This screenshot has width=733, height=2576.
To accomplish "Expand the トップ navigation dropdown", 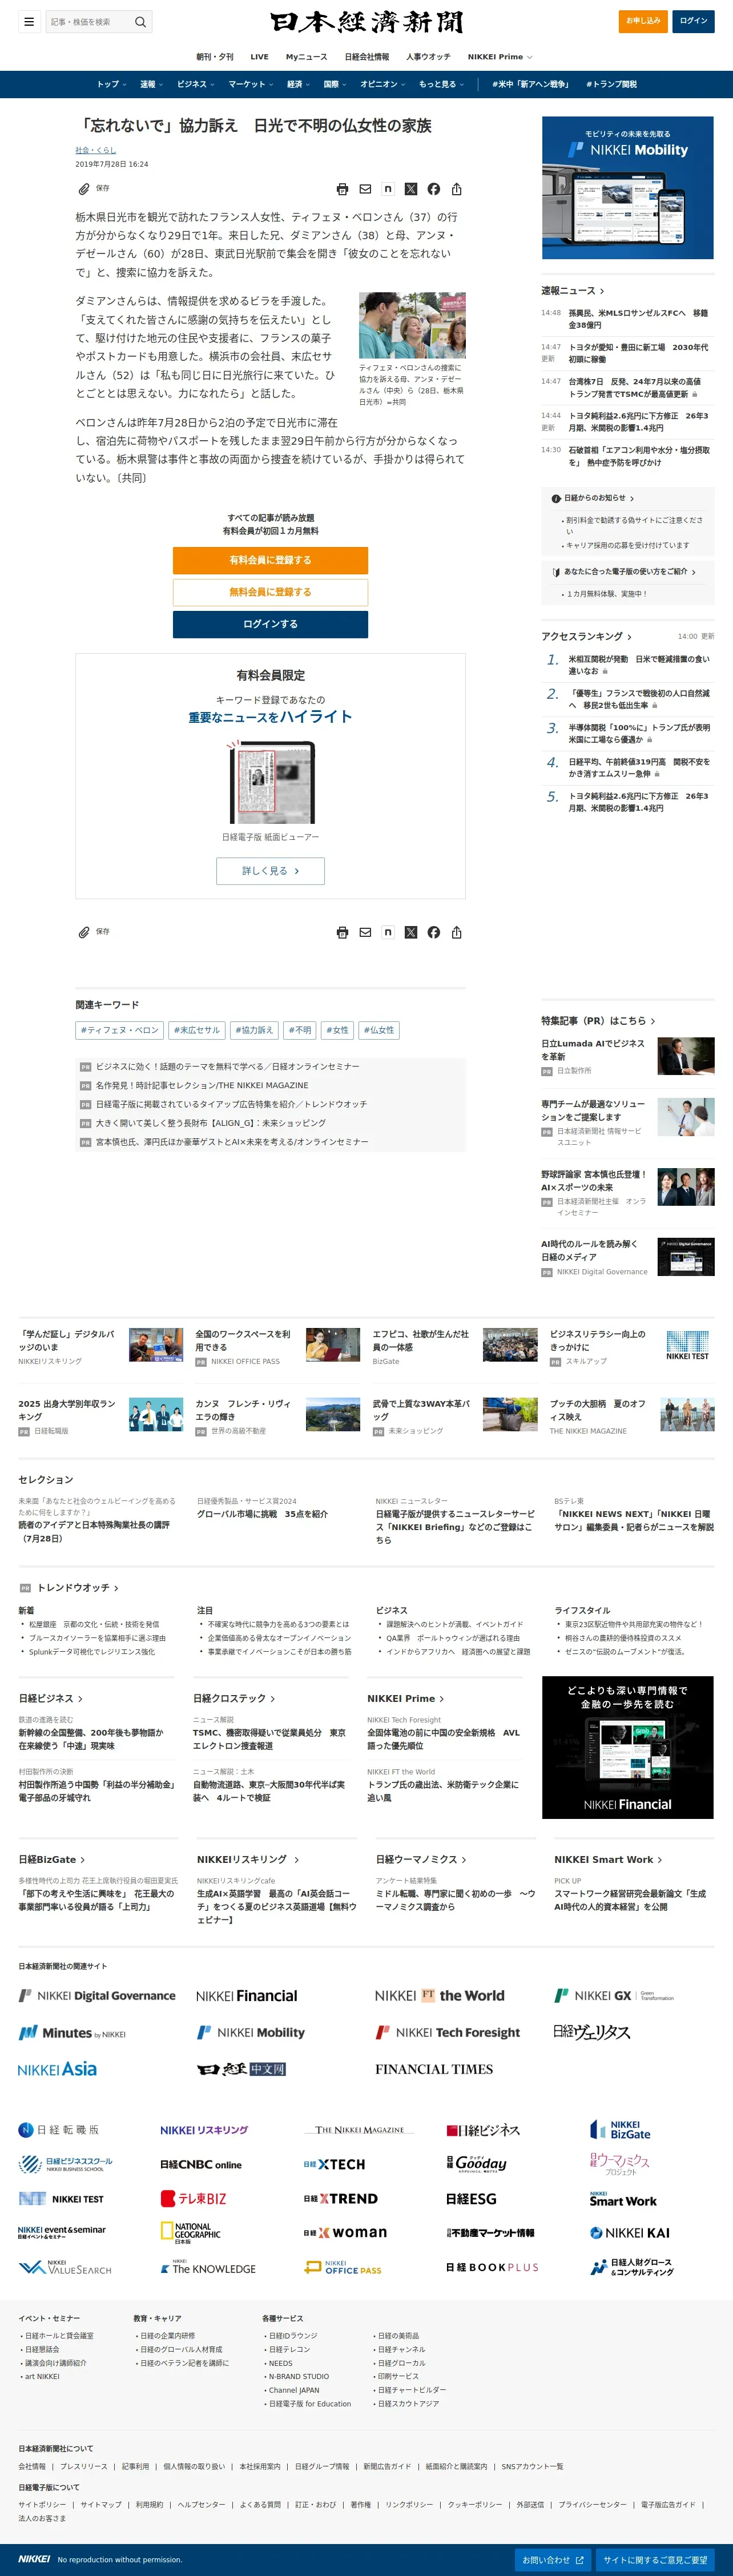I will 111,84.
